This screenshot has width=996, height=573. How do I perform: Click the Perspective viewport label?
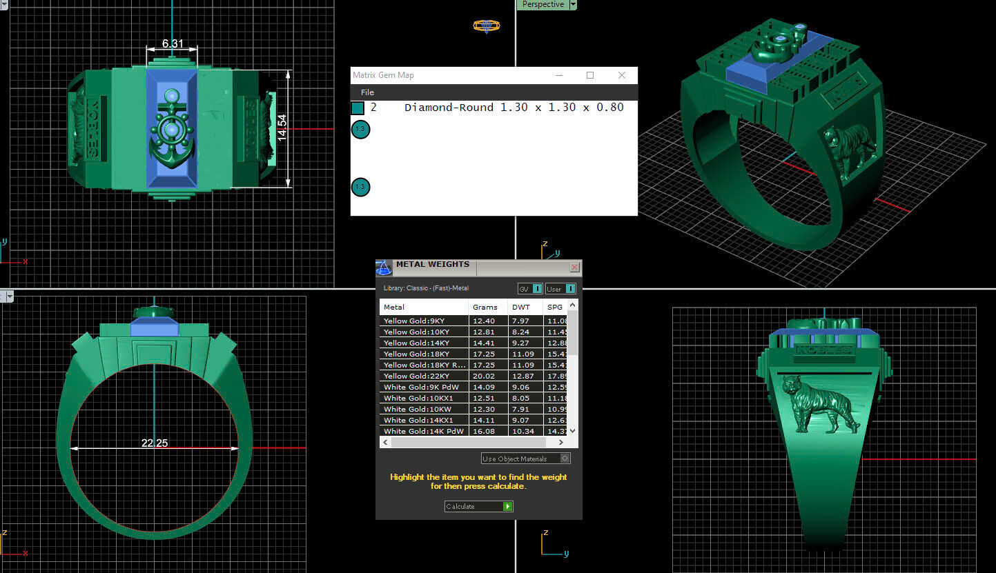click(543, 5)
